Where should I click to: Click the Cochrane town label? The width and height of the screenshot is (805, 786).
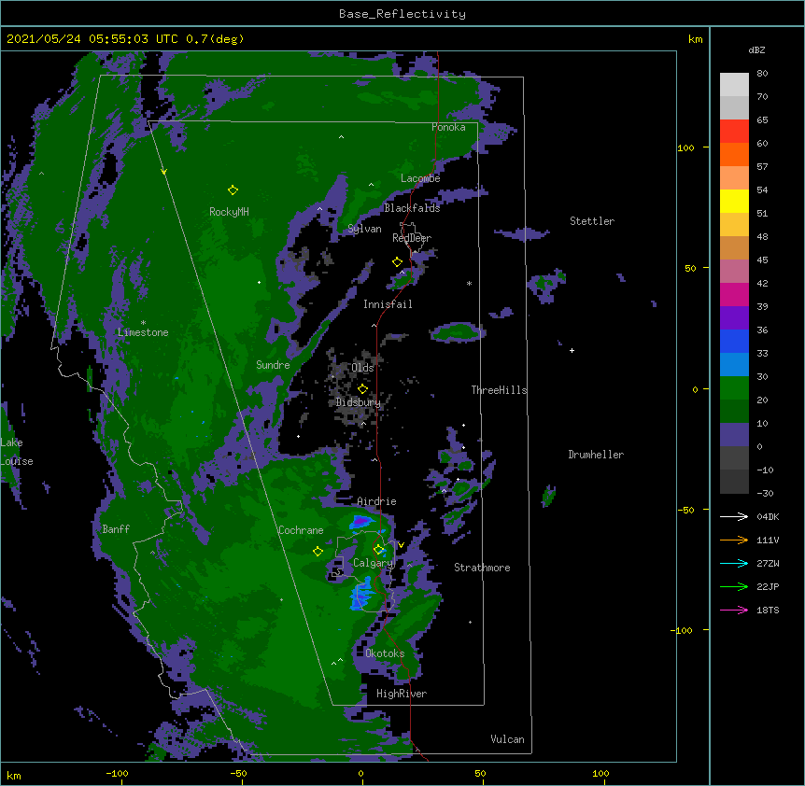click(x=301, y=530)
